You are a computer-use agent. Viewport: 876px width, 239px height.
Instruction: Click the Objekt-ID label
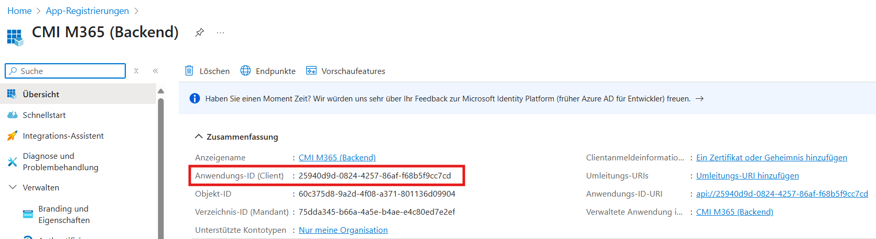pos(213,193)
